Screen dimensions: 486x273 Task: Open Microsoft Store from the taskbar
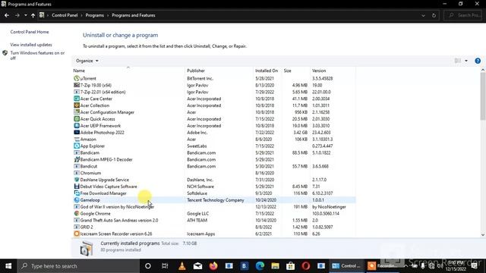coord(290,266)
